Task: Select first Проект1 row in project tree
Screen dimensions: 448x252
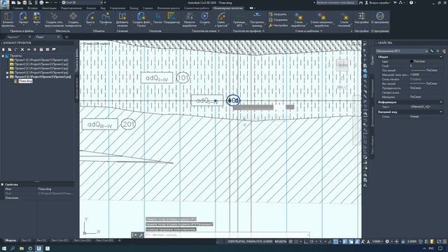Action: 41,60
